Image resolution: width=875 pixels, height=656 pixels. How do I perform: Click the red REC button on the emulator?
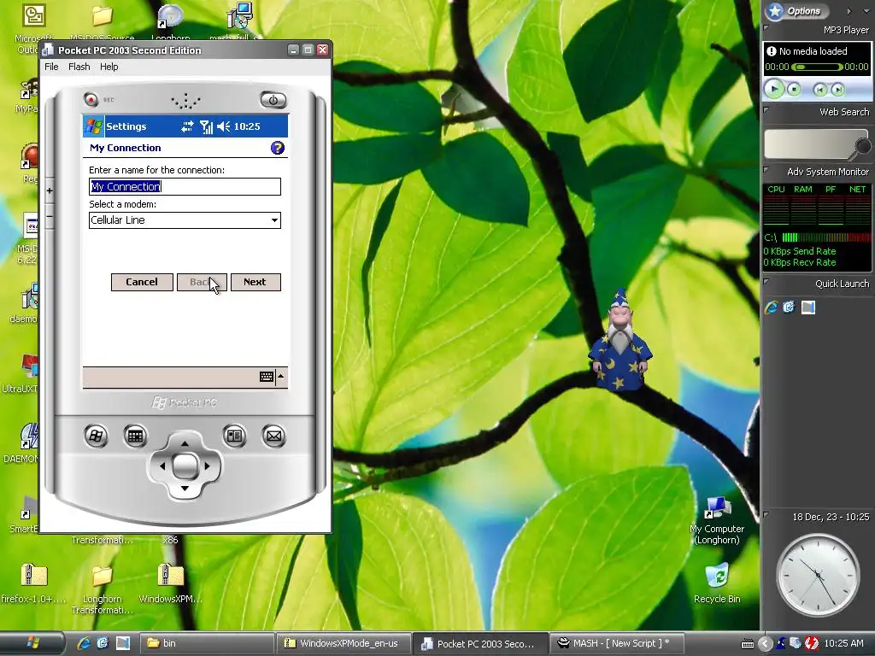tap(91, 99)
